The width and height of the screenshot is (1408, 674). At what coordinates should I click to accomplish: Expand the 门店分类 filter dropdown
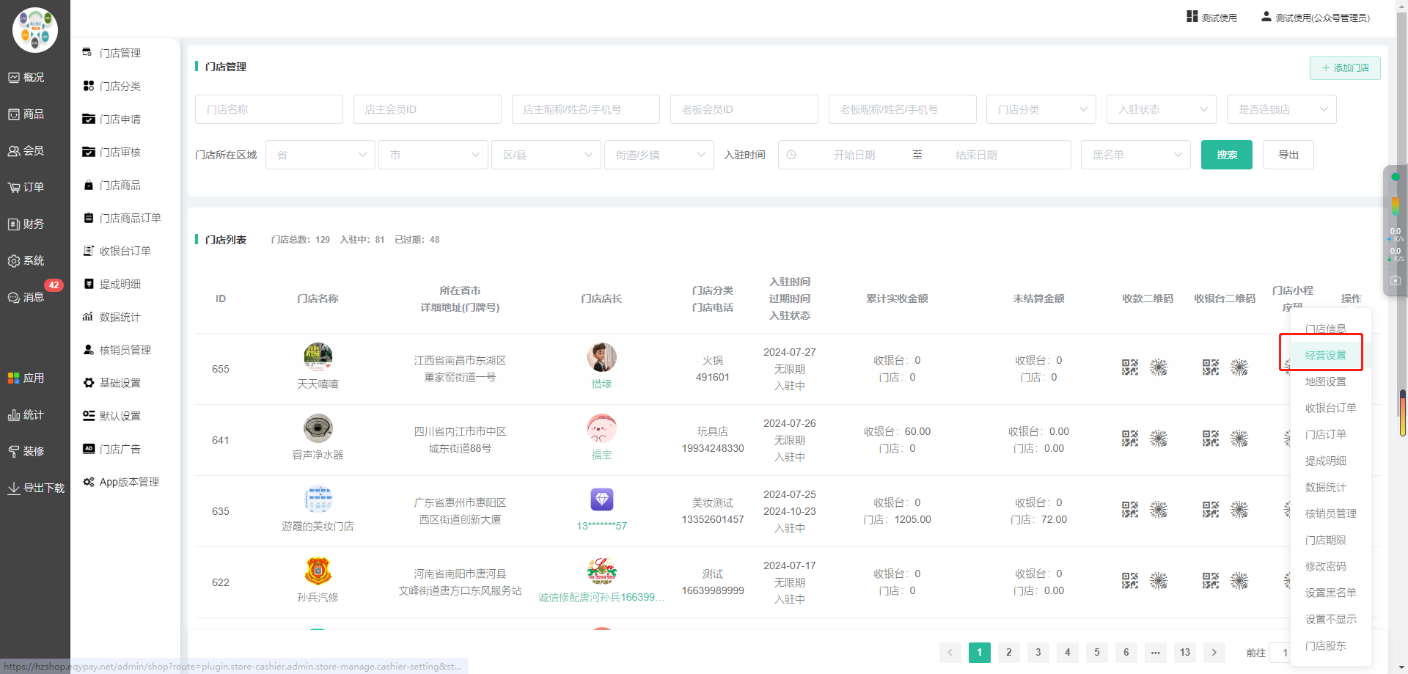pyautogui.click(x=1041, y=109)
